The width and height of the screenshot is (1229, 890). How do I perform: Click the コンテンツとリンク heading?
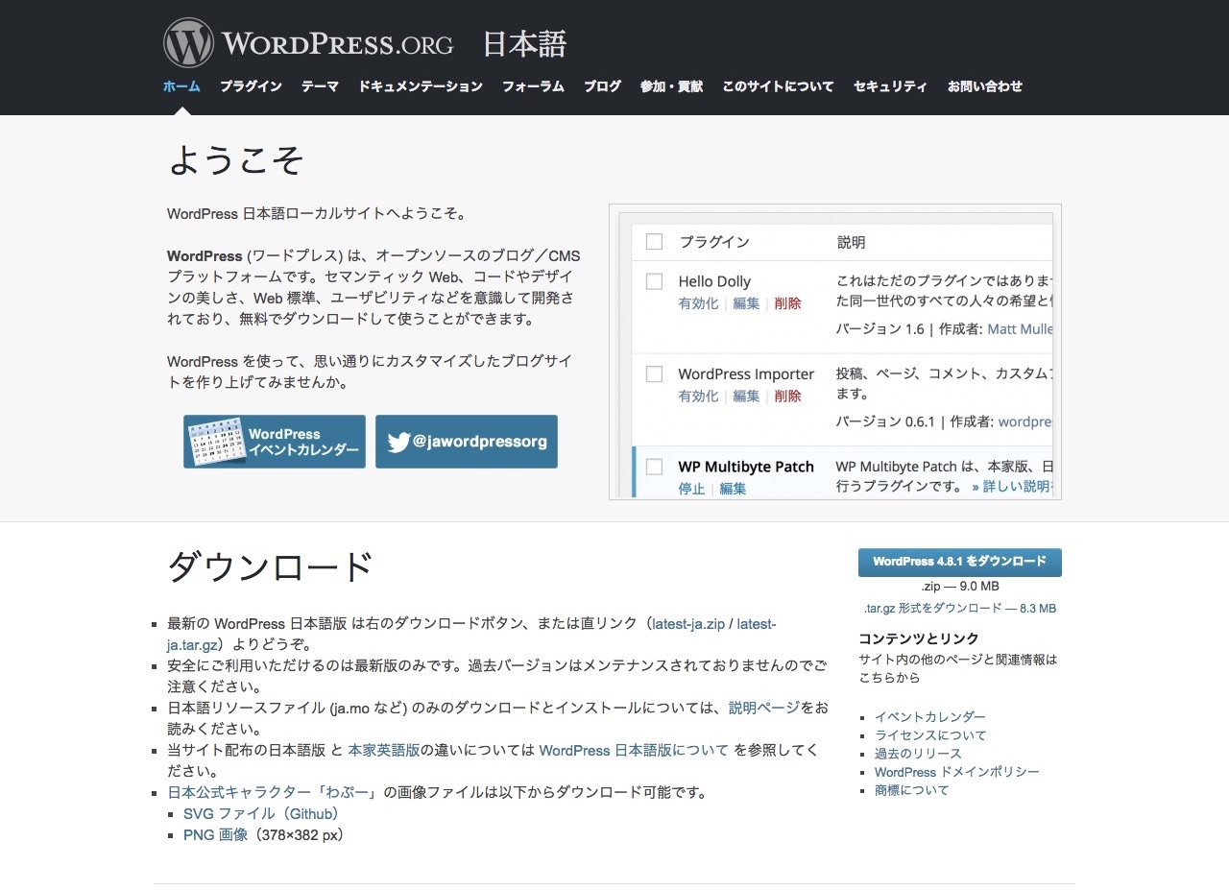(919, 638)
